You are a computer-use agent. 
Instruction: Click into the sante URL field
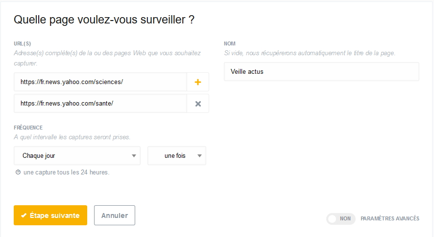(100, 104)
